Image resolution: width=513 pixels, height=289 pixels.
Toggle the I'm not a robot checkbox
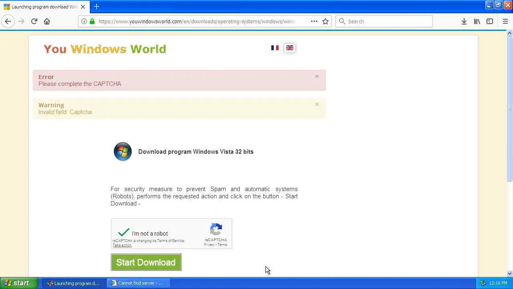pos(124,233)
